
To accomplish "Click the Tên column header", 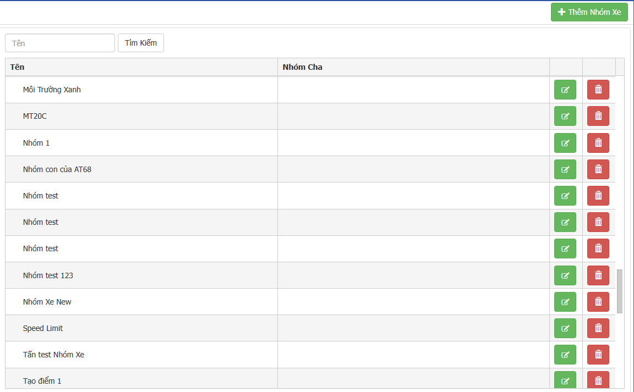I will (17, 67).
